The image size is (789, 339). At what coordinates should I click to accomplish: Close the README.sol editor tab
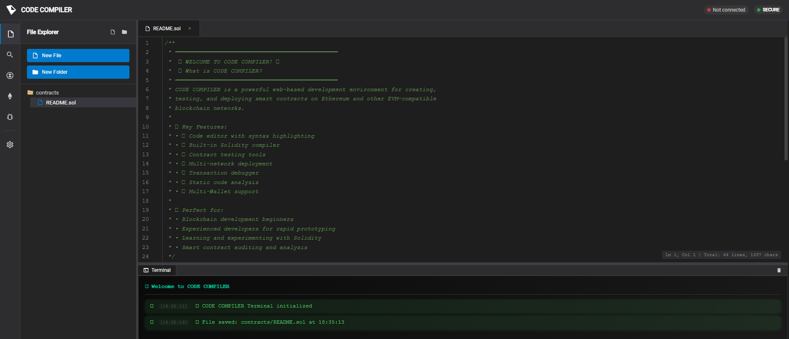(x=190, y=29)
